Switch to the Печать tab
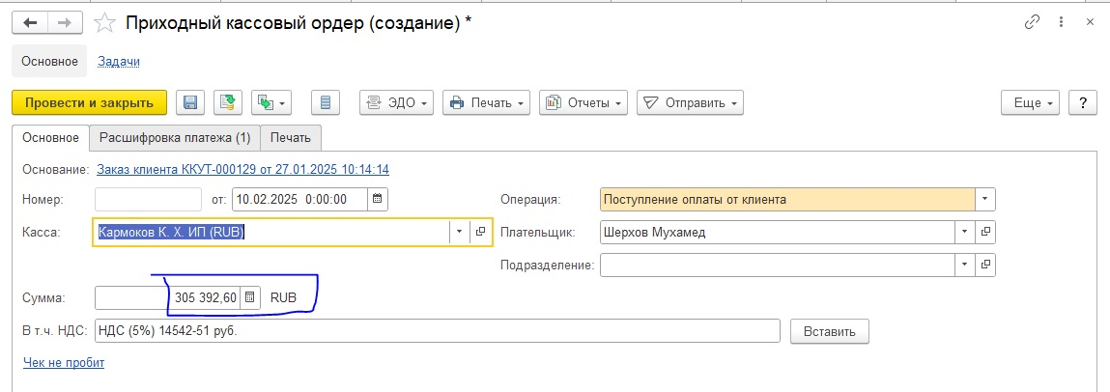 click(x=291, y=138)
